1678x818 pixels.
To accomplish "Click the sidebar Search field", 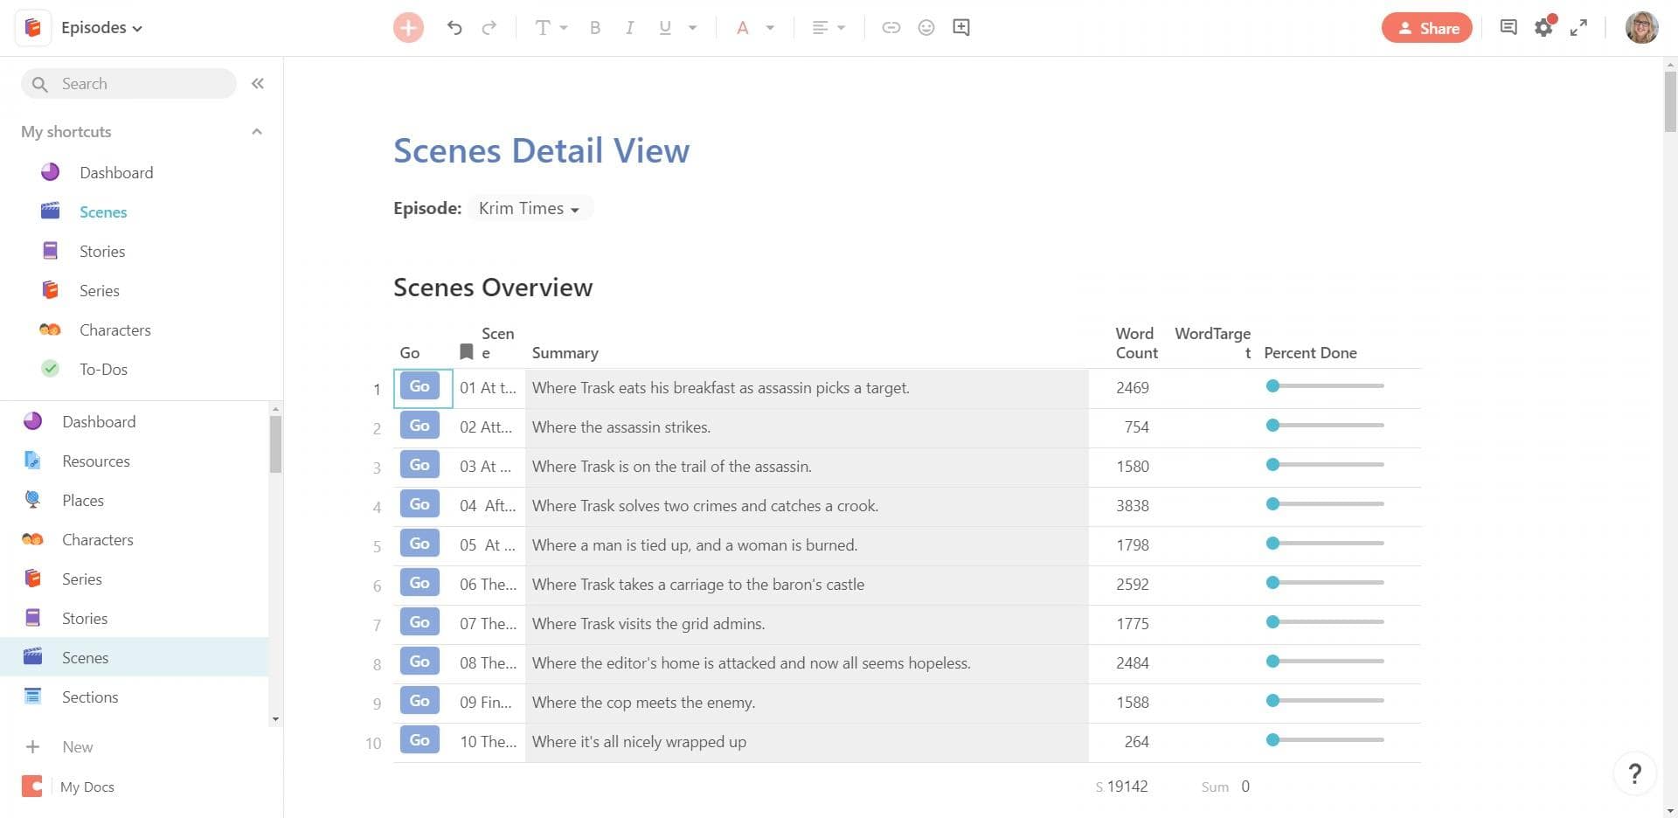I will tap(140, 84).
